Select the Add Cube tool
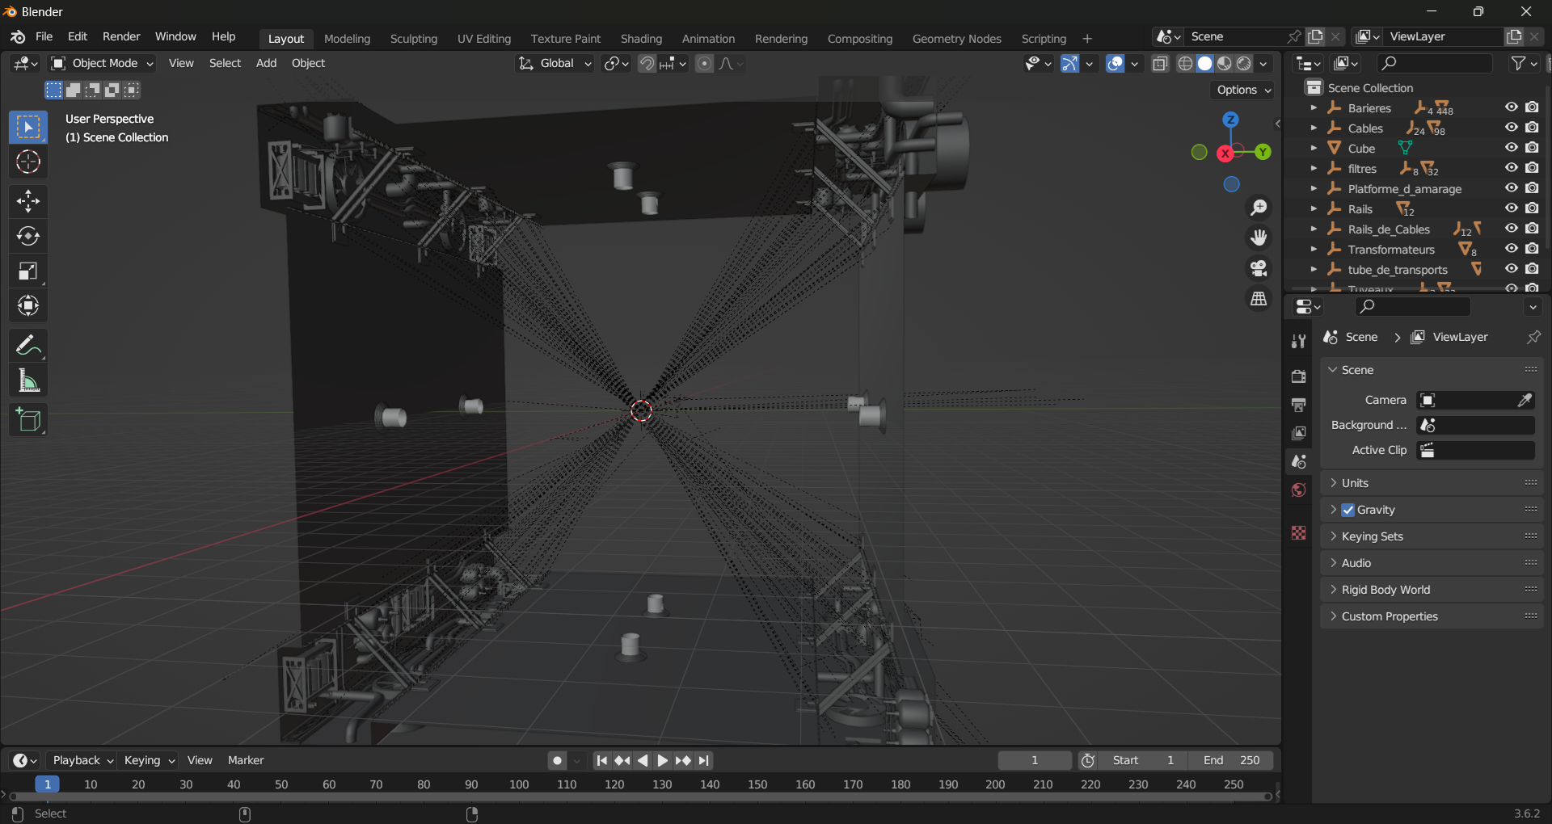Image resolution: width=1552 pixels, height=824 pixels. coord(28,420)
